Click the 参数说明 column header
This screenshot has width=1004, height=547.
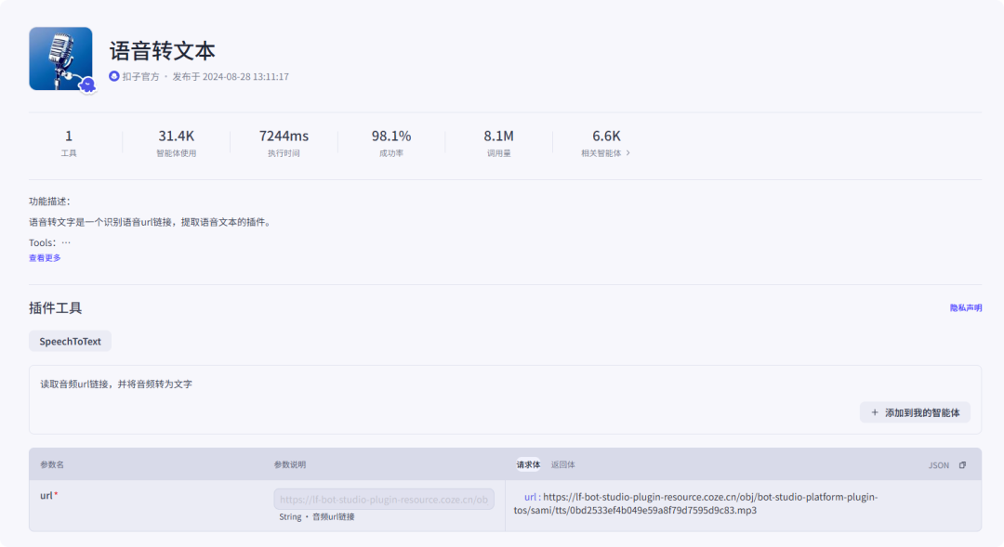(x=289, y=464)
